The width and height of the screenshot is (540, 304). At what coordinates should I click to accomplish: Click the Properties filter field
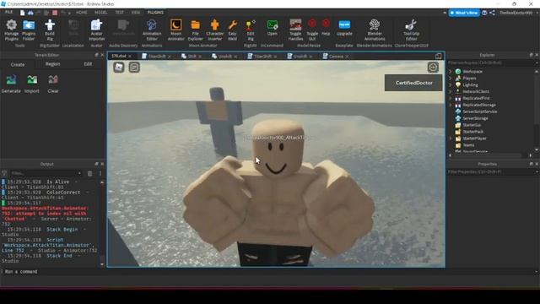pyautogui.click(x=493, y=171)
